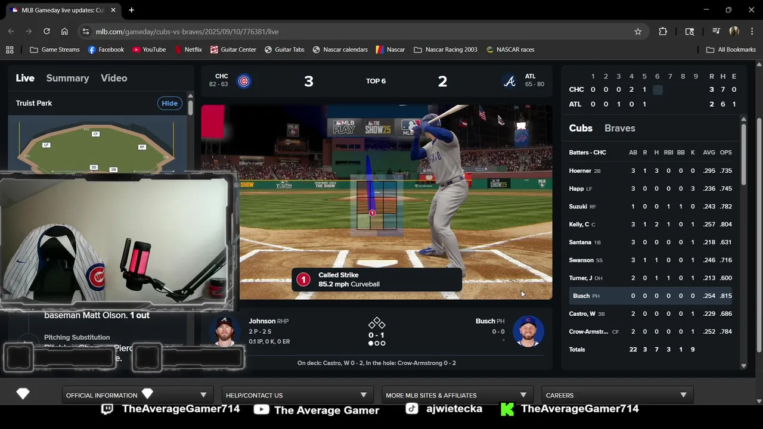This screenshot has width=763, height=429.
Task: Open the browser extensions puzzle icon
Action: pyautogui.click(x=663, y=32)
